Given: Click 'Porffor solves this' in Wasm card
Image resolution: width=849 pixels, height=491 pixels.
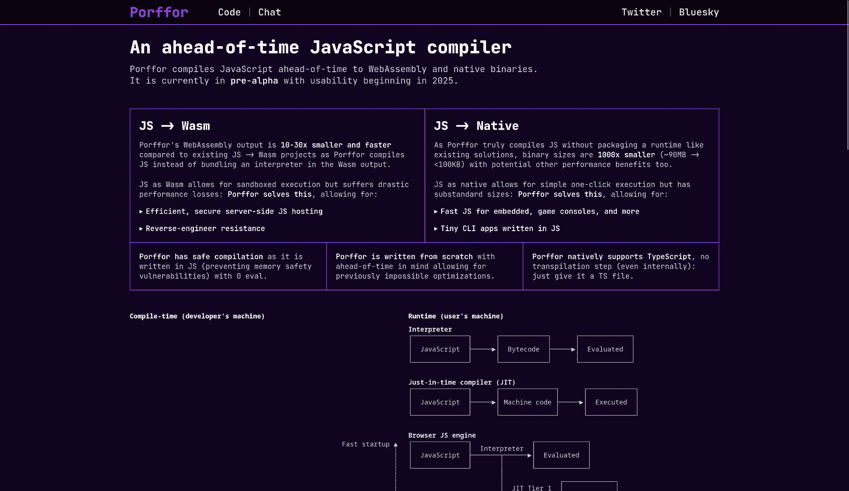Looking at the screenshot, I should 270,194.
